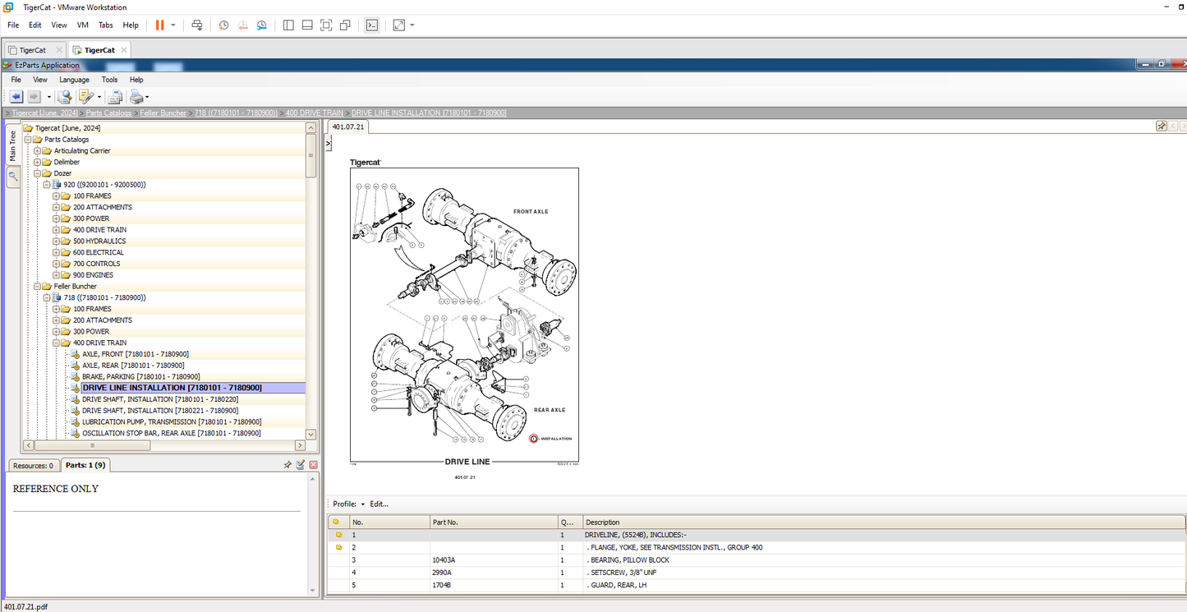Click part number 10403A cell
The width and height of the screenshot is (1187, 612).
pos(494,560)
